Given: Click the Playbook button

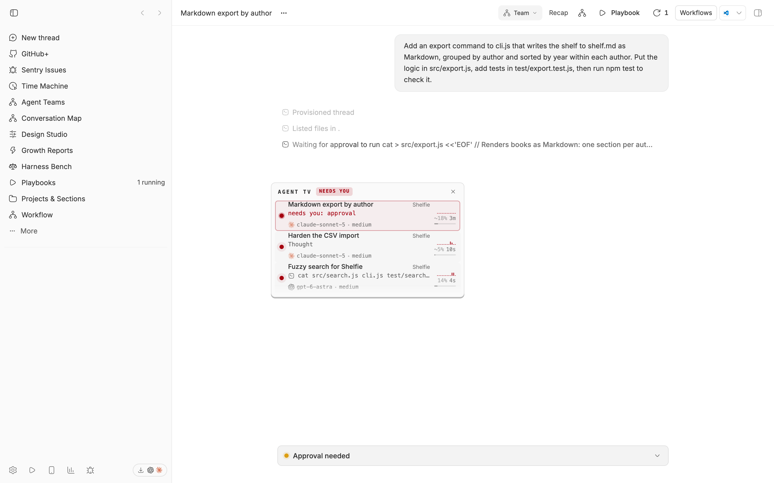Looking at the screenshot, I should click(x=619, y=13).
